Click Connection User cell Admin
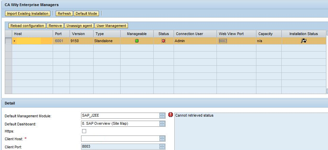 [195, 41]
